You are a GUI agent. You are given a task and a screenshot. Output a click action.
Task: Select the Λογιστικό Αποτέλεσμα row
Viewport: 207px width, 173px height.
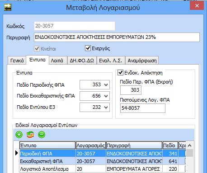tap(103, 169)
